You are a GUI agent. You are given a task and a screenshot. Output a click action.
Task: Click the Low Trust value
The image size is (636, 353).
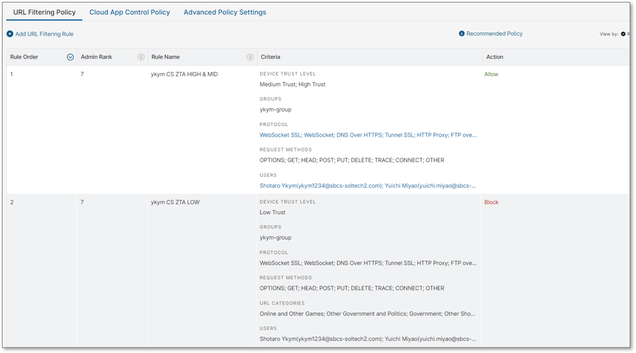click(273, 212)
